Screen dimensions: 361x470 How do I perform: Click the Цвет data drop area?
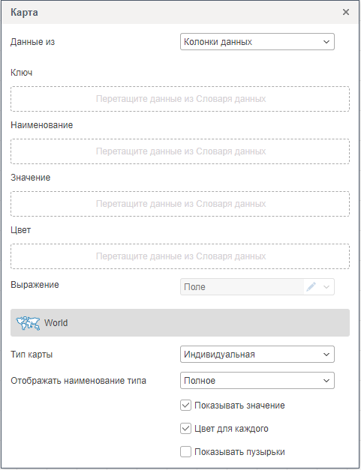coord(180,256)
